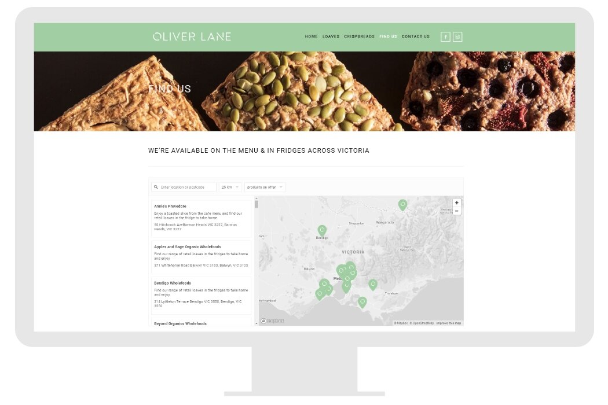The height and width of the screenshot is (405, 608).
Task: Click the VICTORIA label on the map
Action: pyautogui.click(x=353, y=252)
